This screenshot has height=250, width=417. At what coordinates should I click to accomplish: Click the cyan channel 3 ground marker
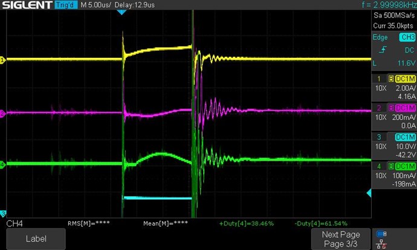pos(2,213)
